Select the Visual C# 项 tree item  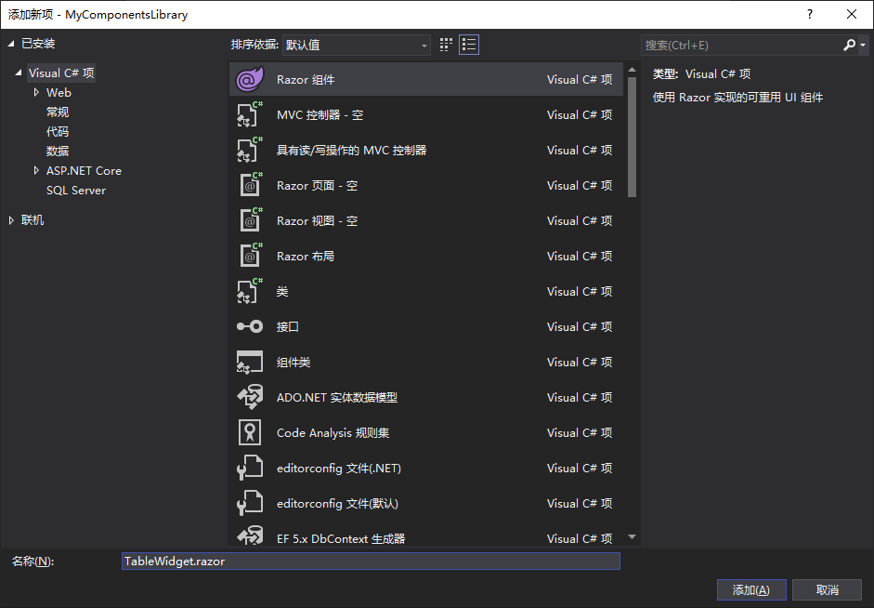(x=61, y=73)
